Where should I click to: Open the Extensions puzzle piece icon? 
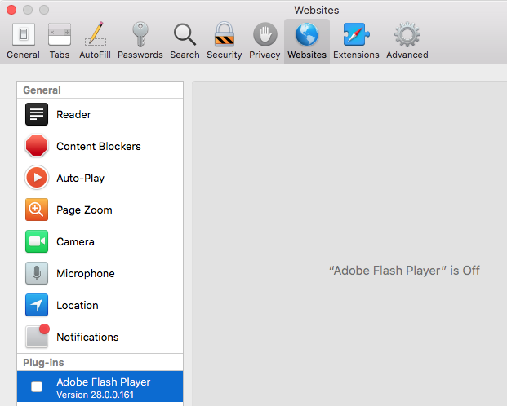(x=356, y=34)
